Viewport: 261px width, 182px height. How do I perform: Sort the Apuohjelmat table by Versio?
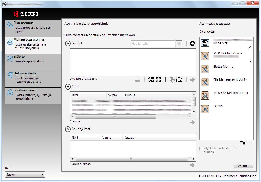[111, 138]
